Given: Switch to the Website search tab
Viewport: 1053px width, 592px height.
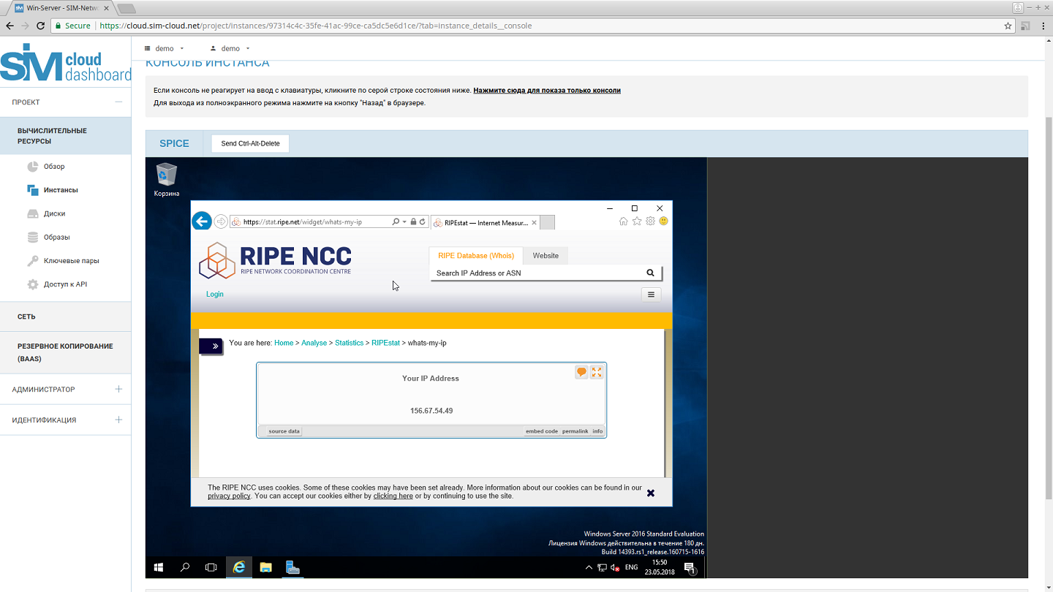Looking at the screenshot, I should tap(546, 256).
